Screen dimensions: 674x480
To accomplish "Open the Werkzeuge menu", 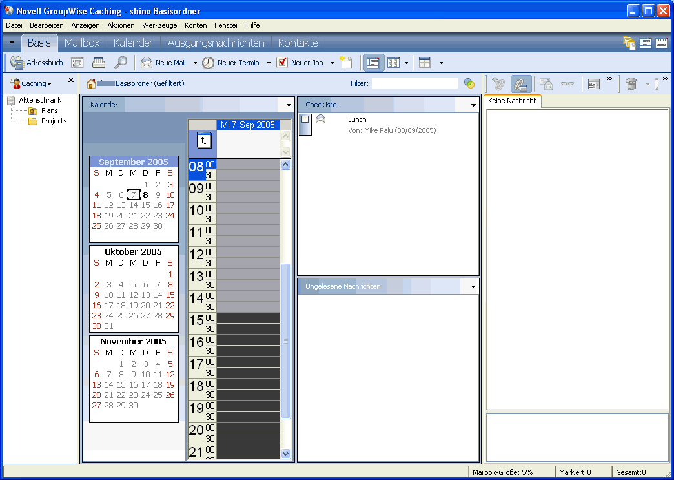I will (159, 25).
